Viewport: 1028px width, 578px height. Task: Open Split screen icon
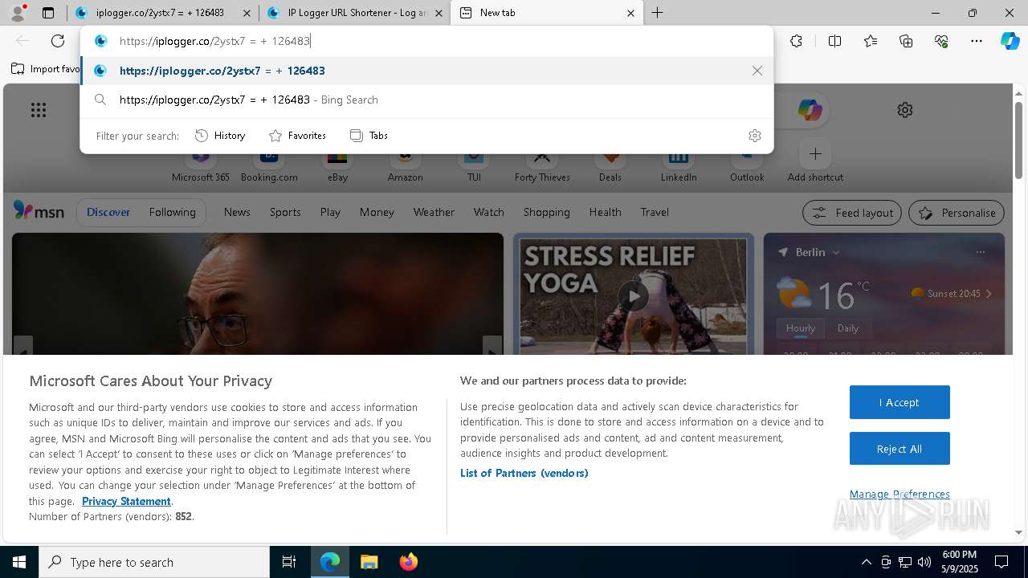click(x=834, y=41)
